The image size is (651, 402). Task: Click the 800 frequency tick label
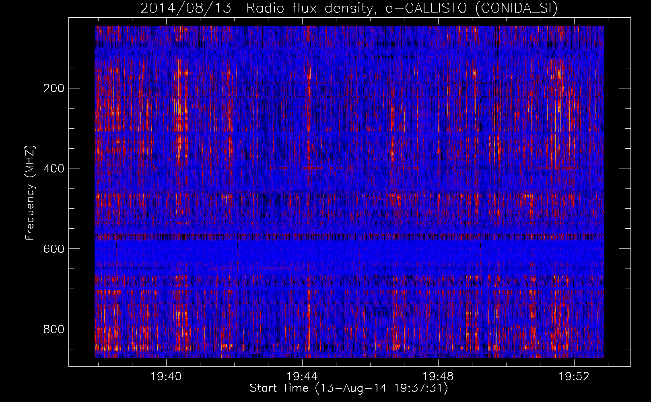(x=54, y=329)
